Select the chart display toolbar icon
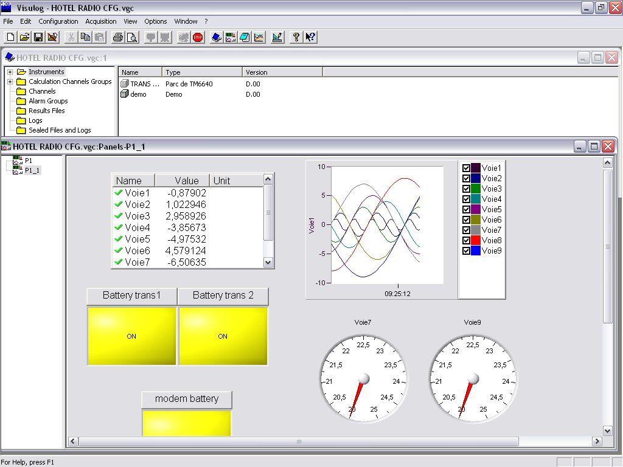623x467 pixels. [260, 37]
